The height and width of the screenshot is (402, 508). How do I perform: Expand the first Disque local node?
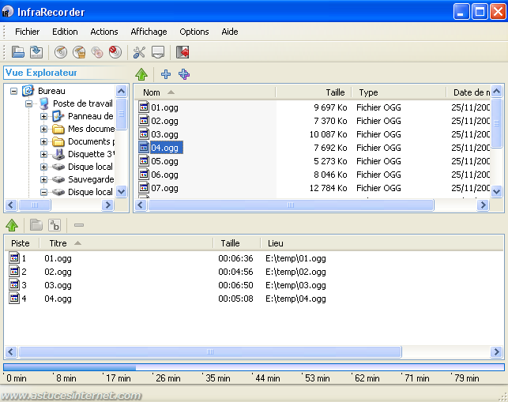point(43,167)
